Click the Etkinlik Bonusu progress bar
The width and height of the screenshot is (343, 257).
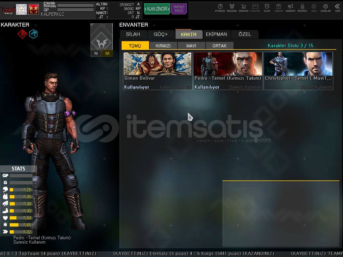(75, 5)
